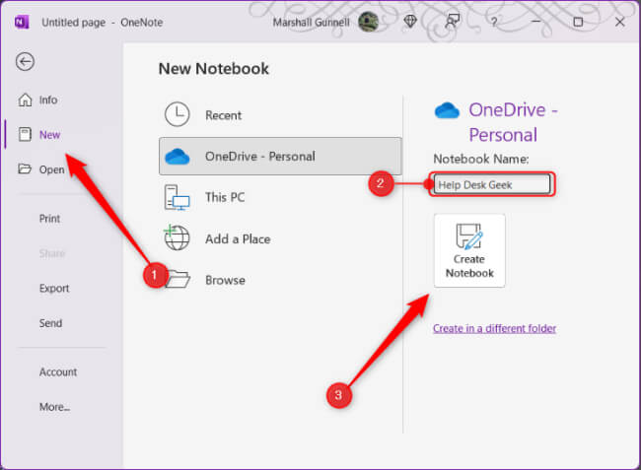Click into the Notebook Name field
The width and height of the screenshot is (641, 470).
pyautogui.click(x=492, y=184)
